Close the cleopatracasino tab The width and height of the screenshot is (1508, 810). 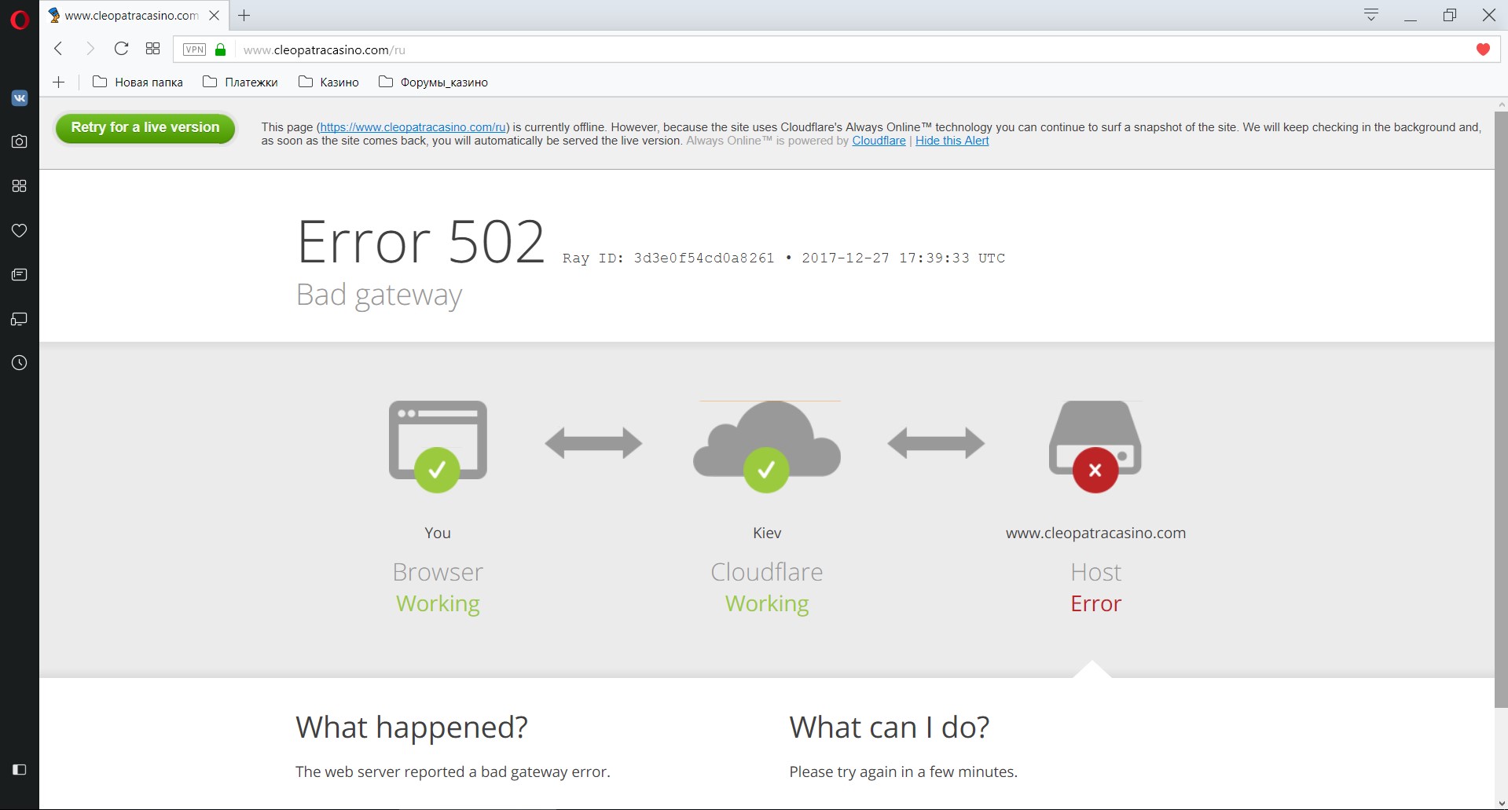tap(214, 15)
